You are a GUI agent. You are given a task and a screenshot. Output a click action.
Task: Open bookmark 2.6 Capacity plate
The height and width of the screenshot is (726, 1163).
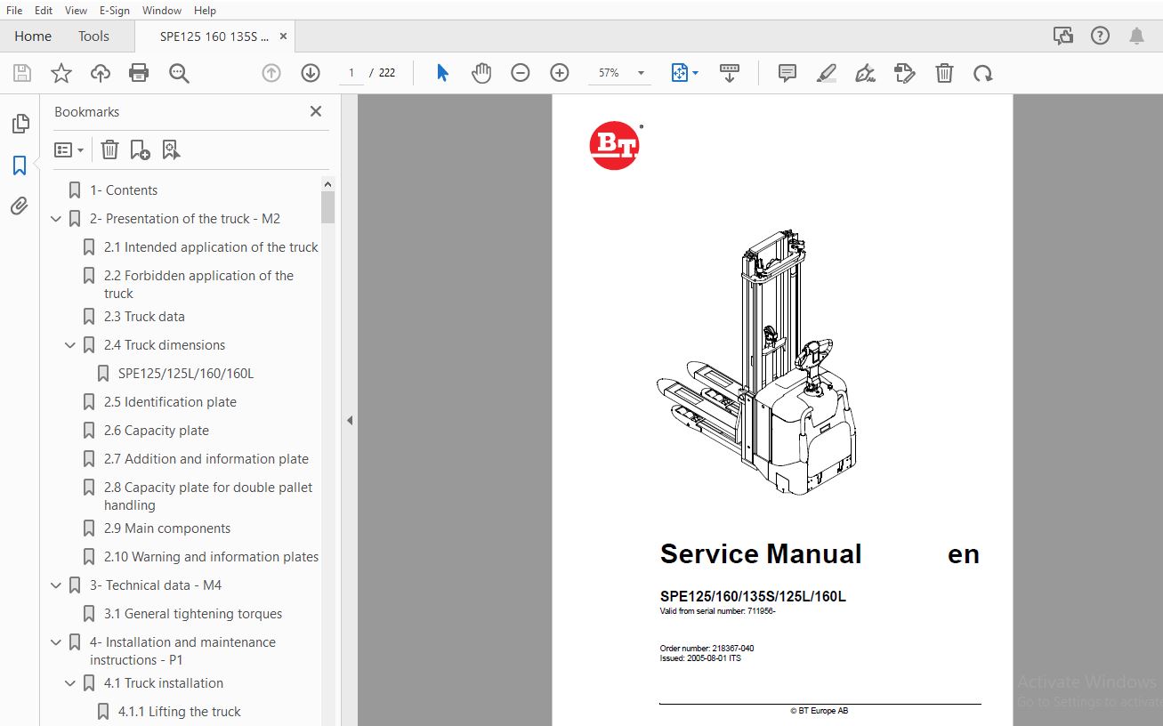point(157,431)
